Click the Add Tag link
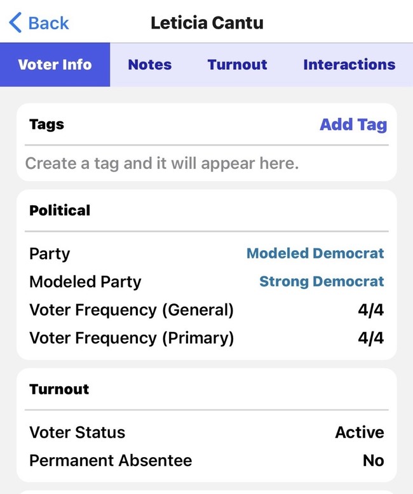 click(x=353, y=124)
